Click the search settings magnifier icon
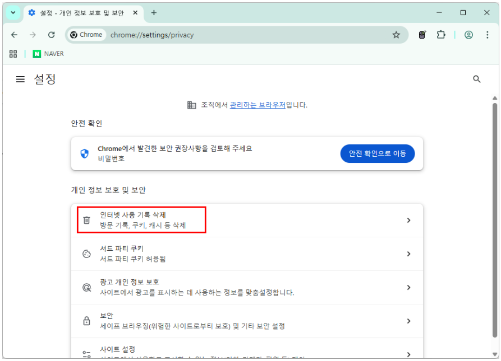501x361 pixels. tap(477, 79)
